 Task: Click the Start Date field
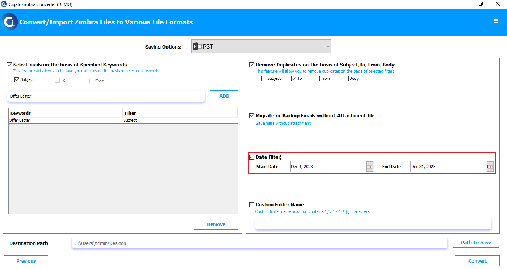coord(328,167)
